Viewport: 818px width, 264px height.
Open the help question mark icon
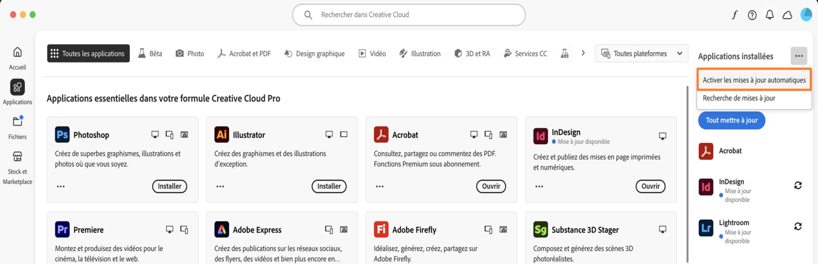[x=752, y=15]
